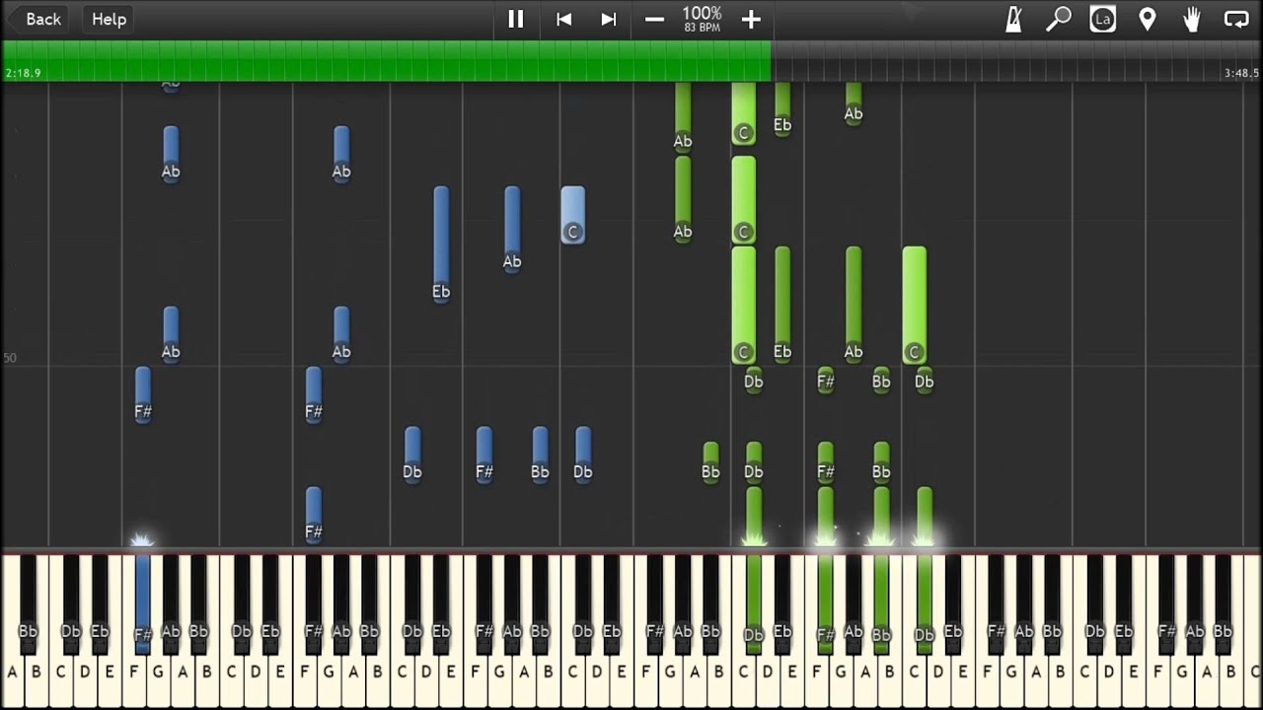Seek within green progress timeline
The image size is (1263, 710).
pos(387,60)
